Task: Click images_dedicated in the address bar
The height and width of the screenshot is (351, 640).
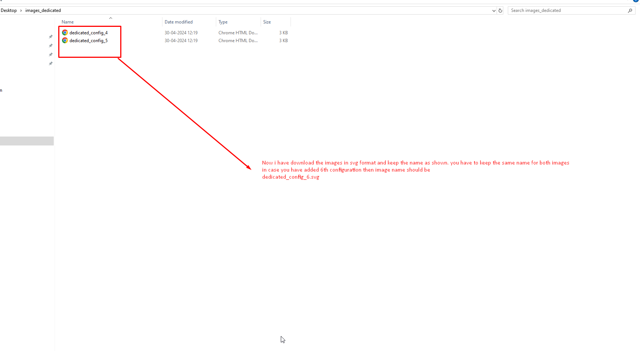Action: (43, 10)
